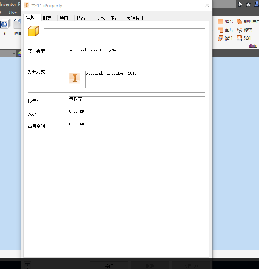Image resolution: width=259 pixels, height=269 pixels.
Task: Click the 应用(A) button
Action: pos(191,266)
